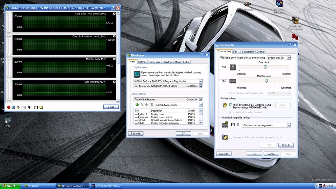Save overclocking profile with floppy icon
The width and height of the screenshot is (336, 189).
click(x=233, y=125)
